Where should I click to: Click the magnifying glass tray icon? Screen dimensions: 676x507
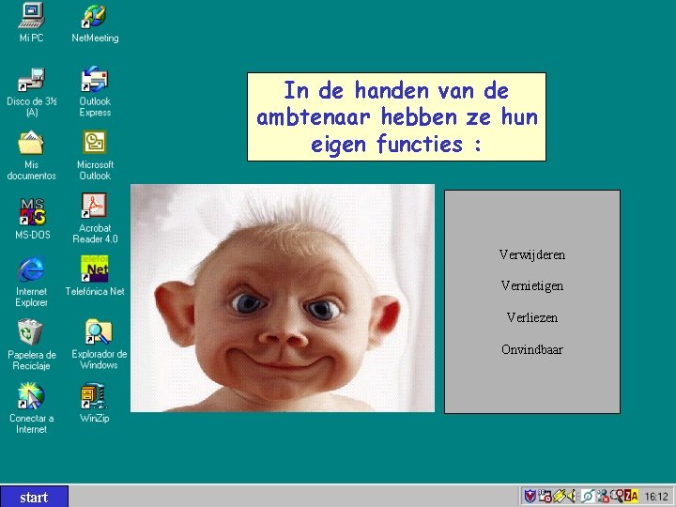click(x=618, y=497)
